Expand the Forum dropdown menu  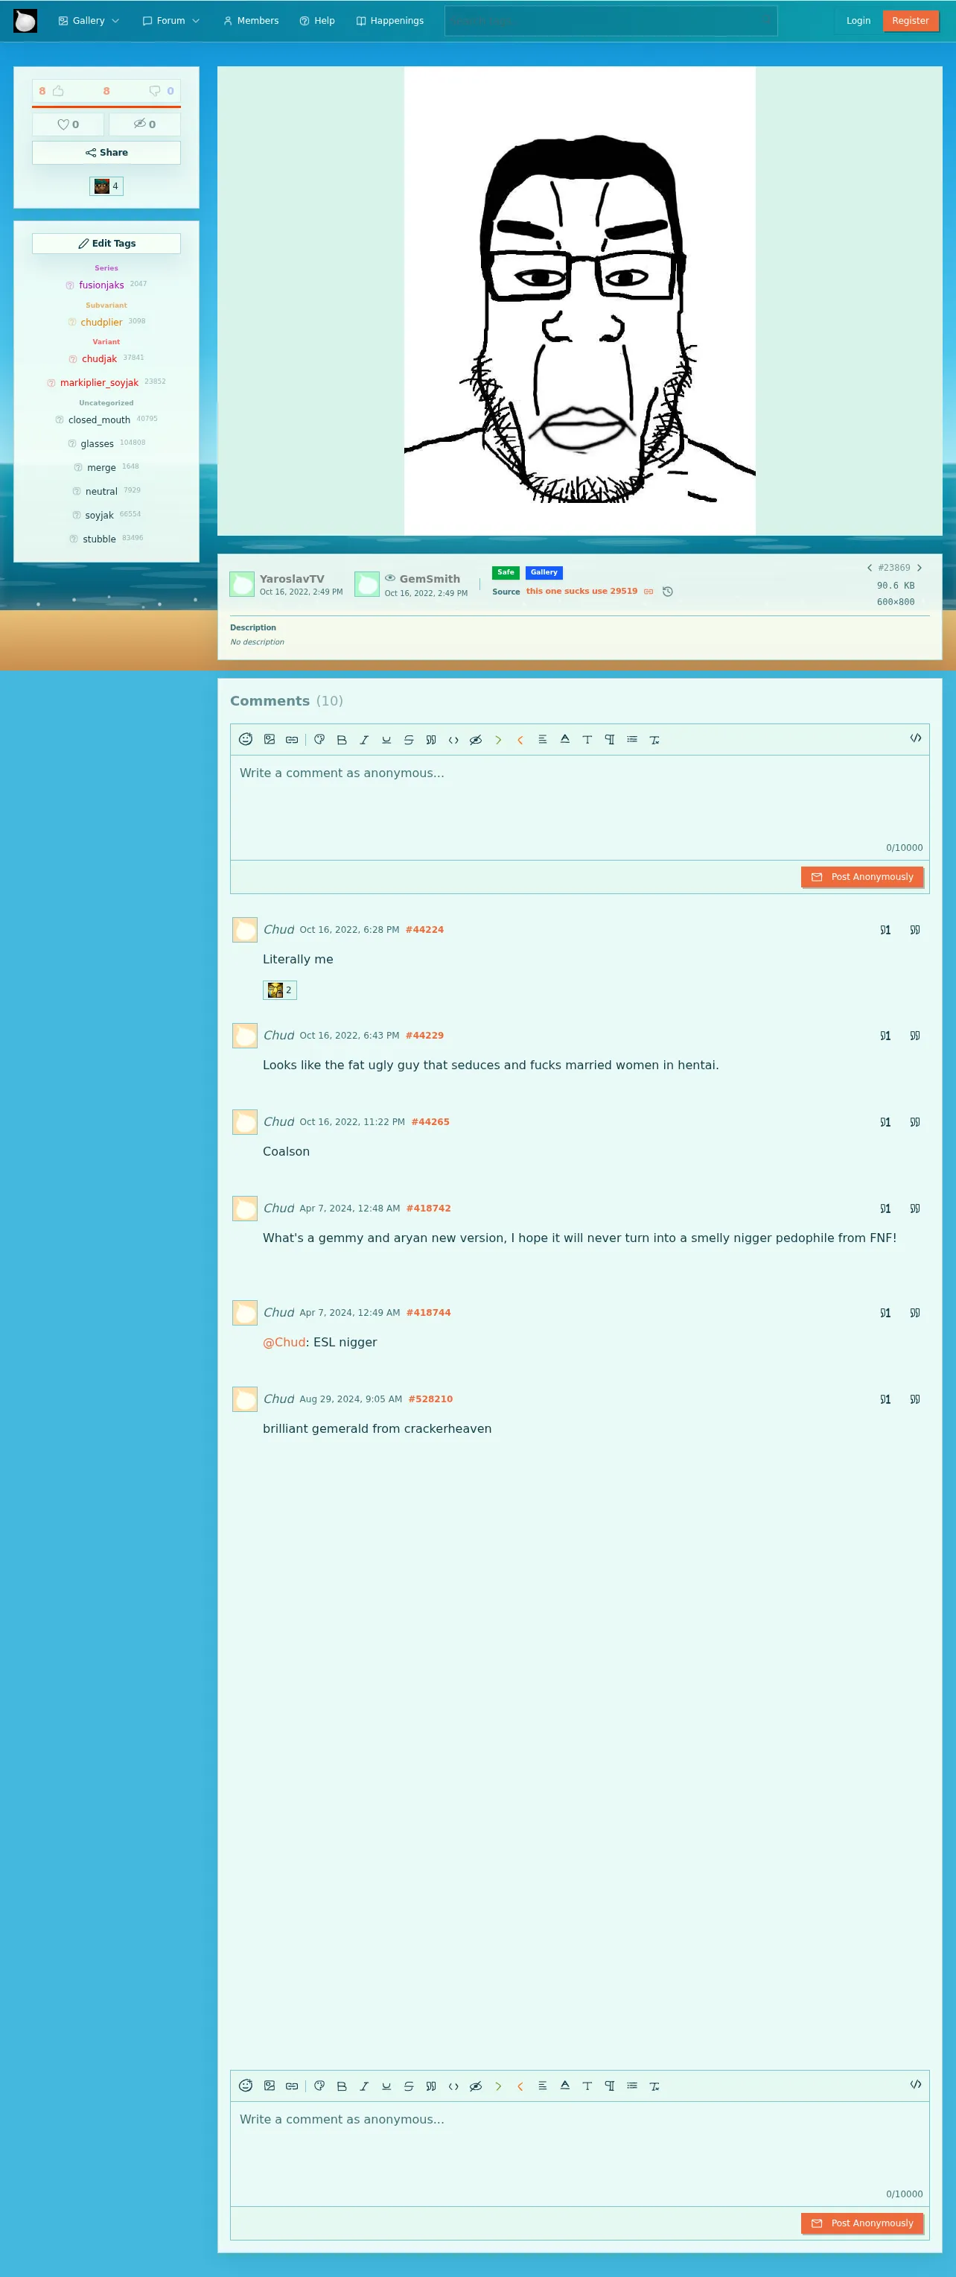pos(171,20)
